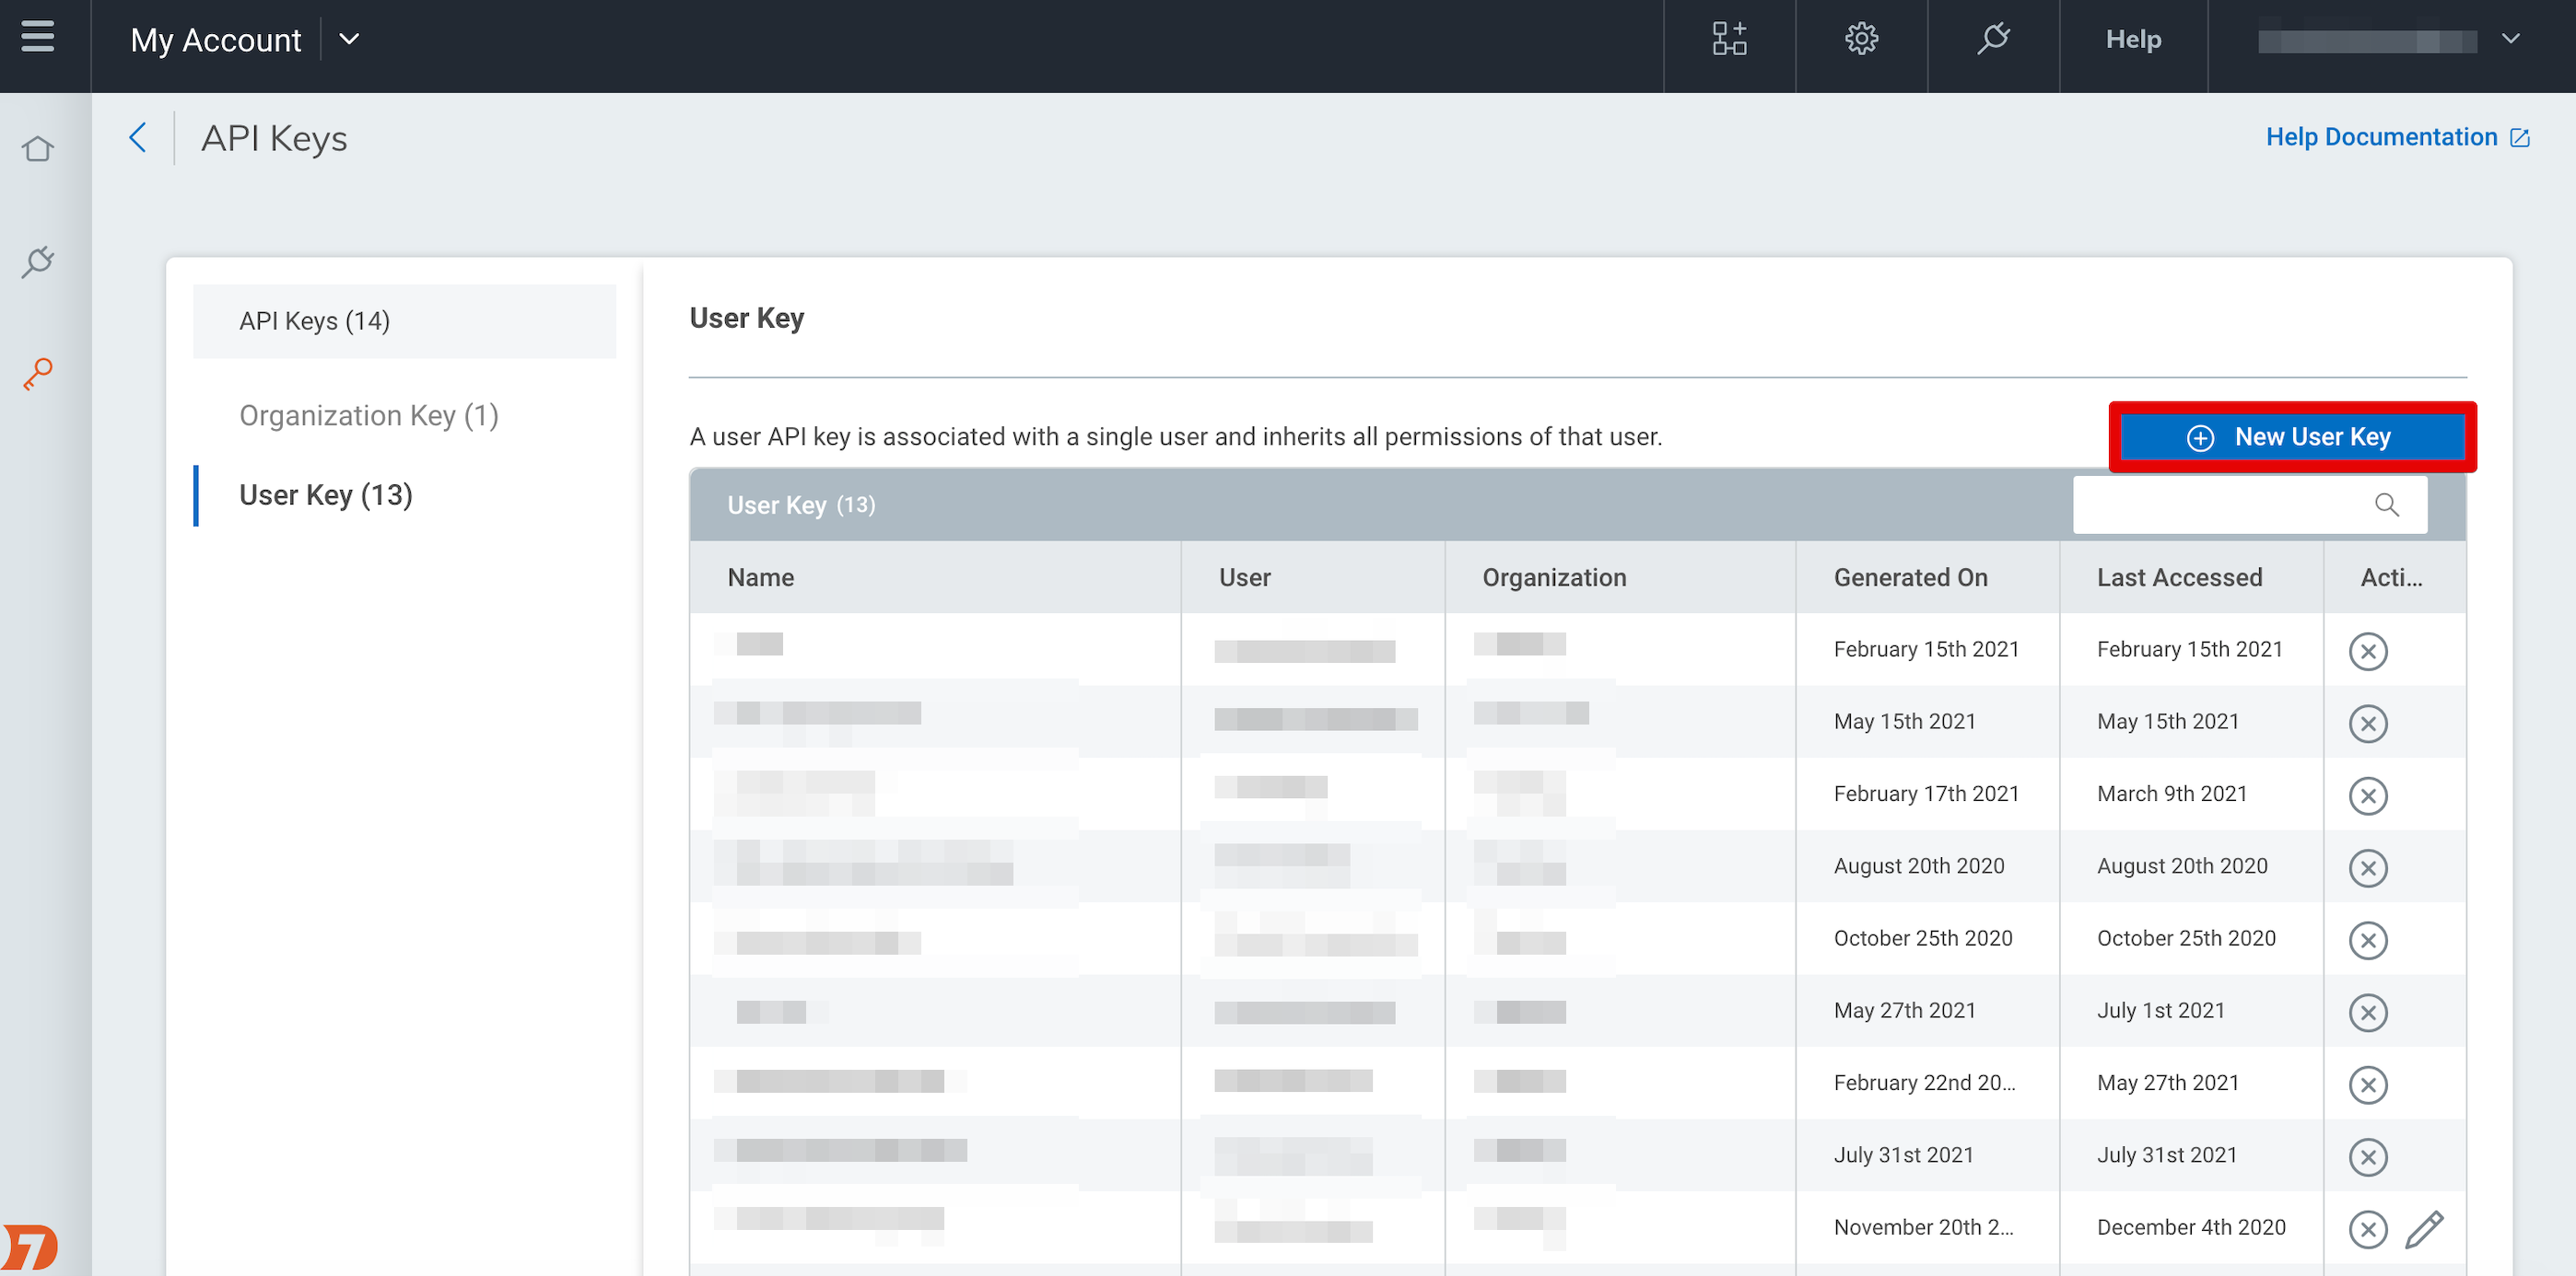Delete the key generated February 15th 2021
The height and width of the screenshot is (1276, 2576).
click(x=2367, y=651)
